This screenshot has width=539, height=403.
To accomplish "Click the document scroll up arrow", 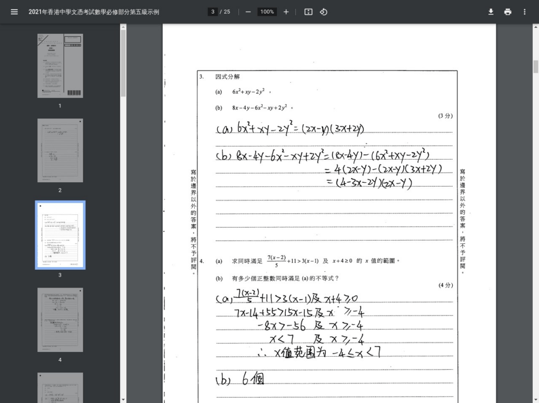I will coord(535,26).
